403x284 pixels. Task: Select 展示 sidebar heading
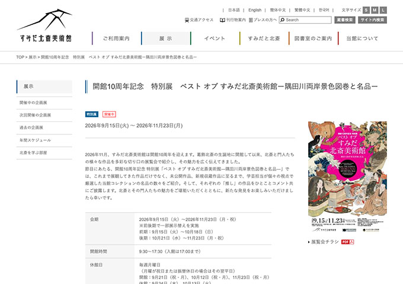44,87
